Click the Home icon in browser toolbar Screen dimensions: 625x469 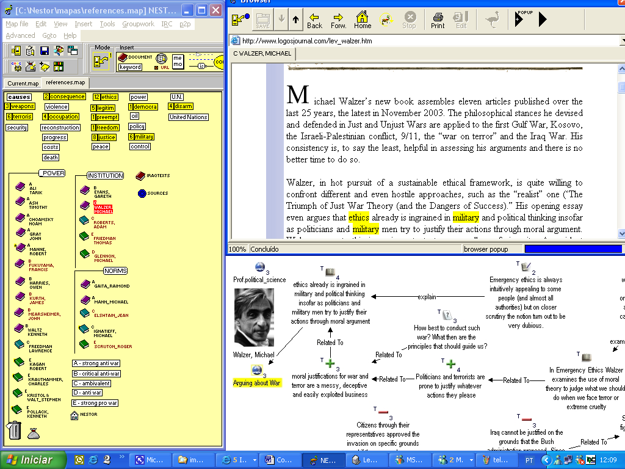(363, 20)
